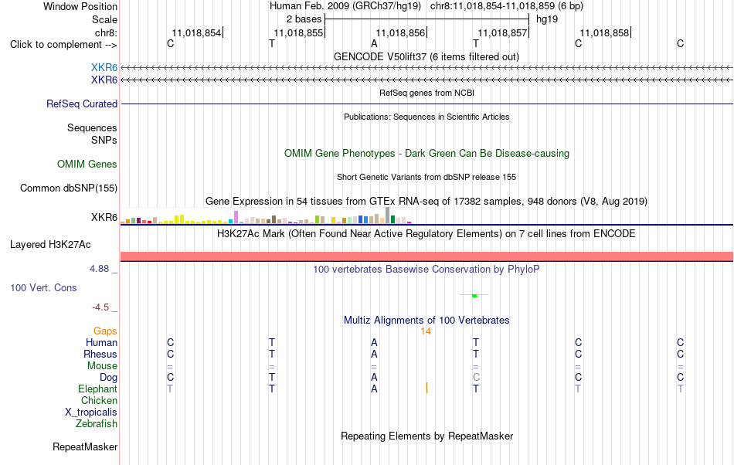Viewport: 734px width, 465px height.
Task: Click the 'Click to complement -->' label
Action: [x=63, y=45]
